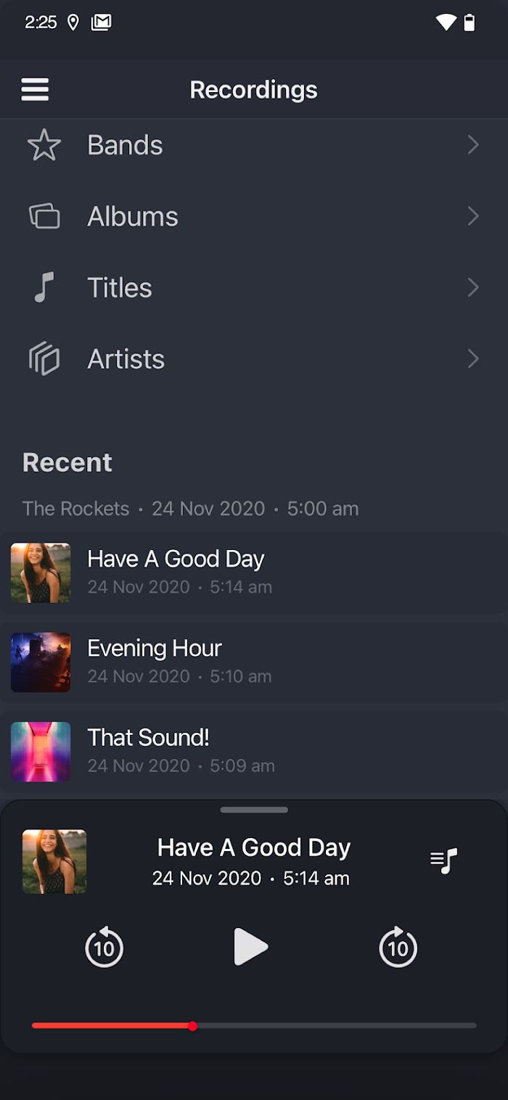Expand Titles with the chevron arrow
508x1100 pixels.
pos(473,287)
